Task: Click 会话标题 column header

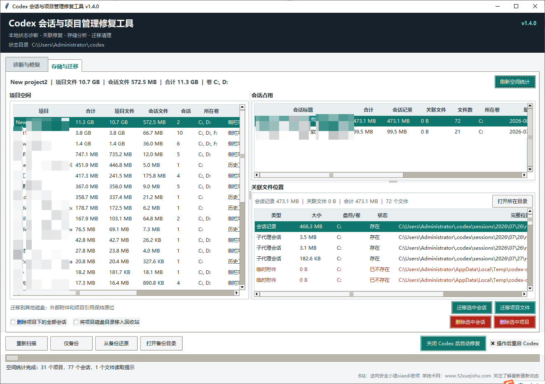Action: [303, 110]
